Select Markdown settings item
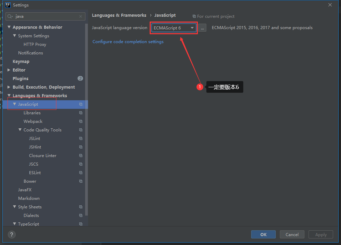The image size is (341, 245). click(29, 198)
